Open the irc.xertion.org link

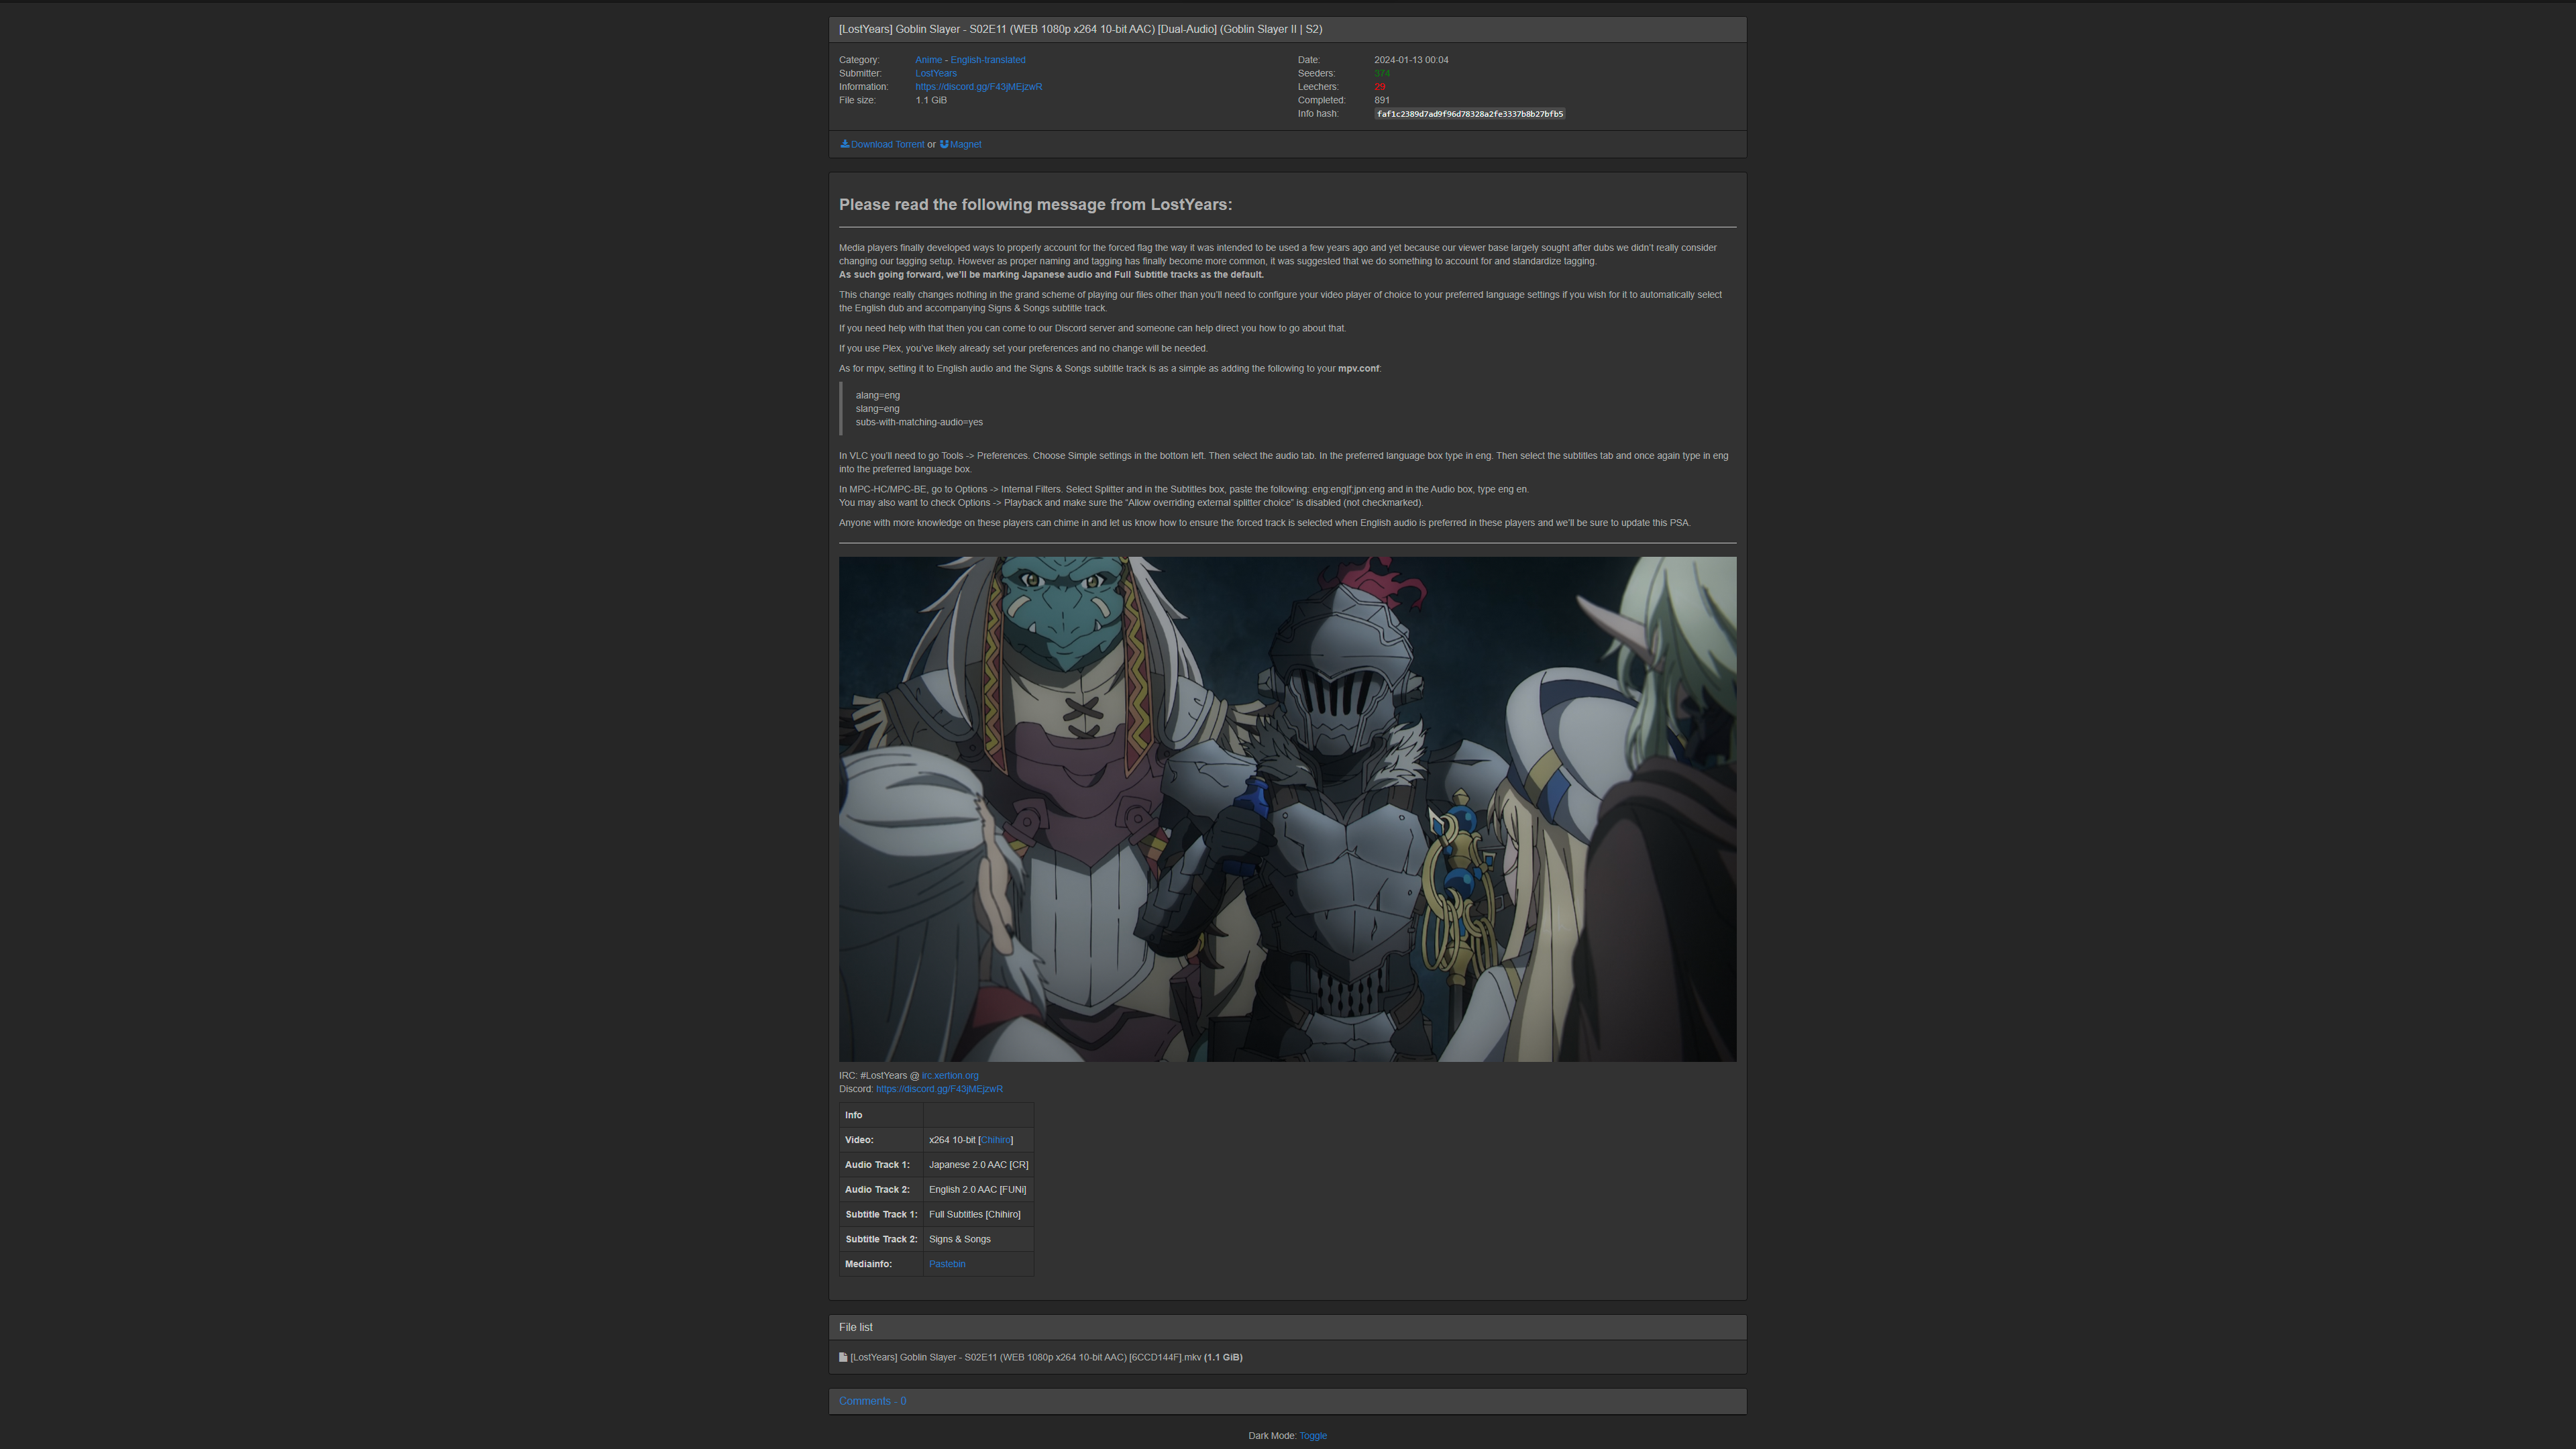(x=949, y=1075)
